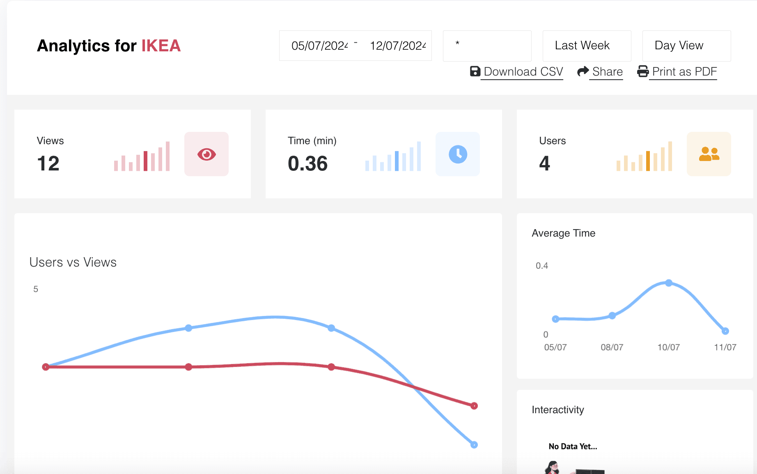Select the 11/07 point in Average Time
This screenshot has width=757, height=474.
(725, 331)
